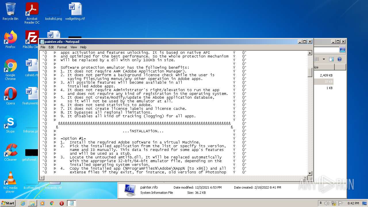The width and height of the screenshot is (368, 207).
Task: Maximize the painter.nfo Notepad window
Action: [x=305, y=42]
